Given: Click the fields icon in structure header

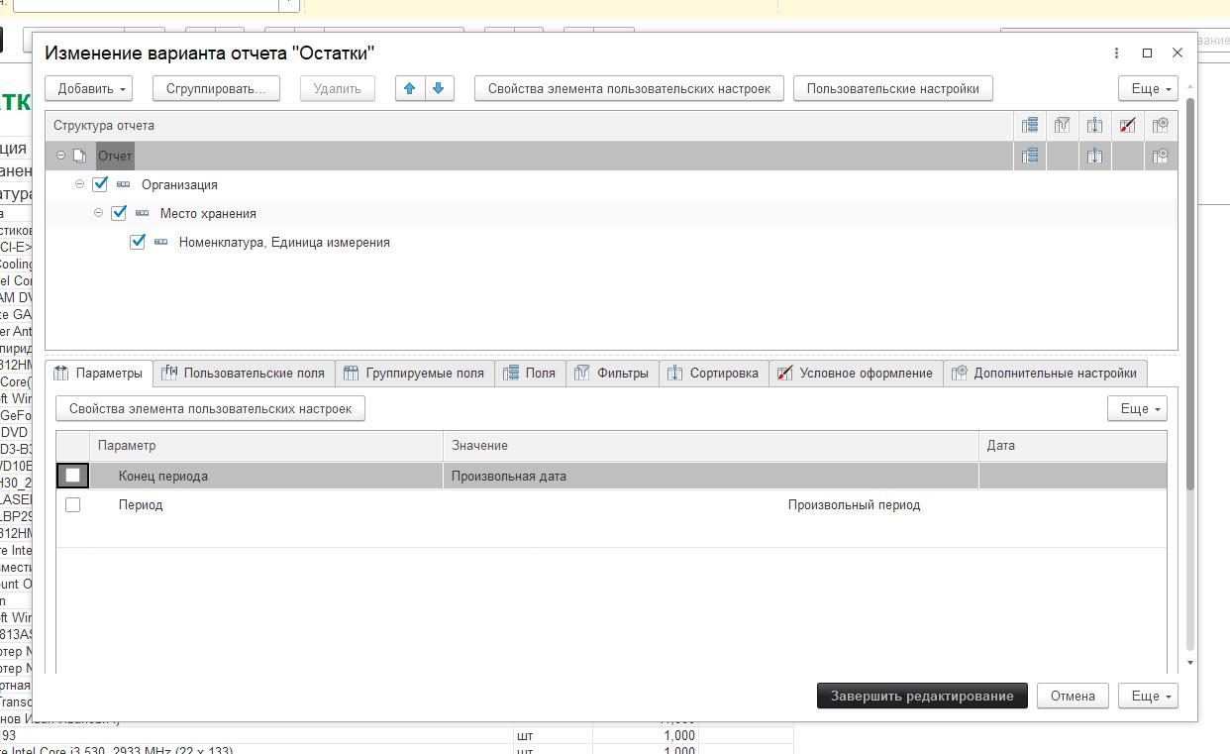Looking at the screenshot, I should (1030, 126).
